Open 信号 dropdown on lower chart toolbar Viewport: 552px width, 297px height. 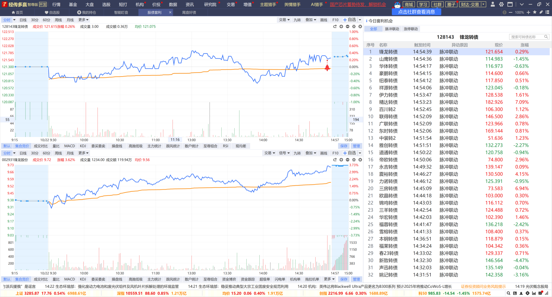pyautogui.click(x=284, y=153)
